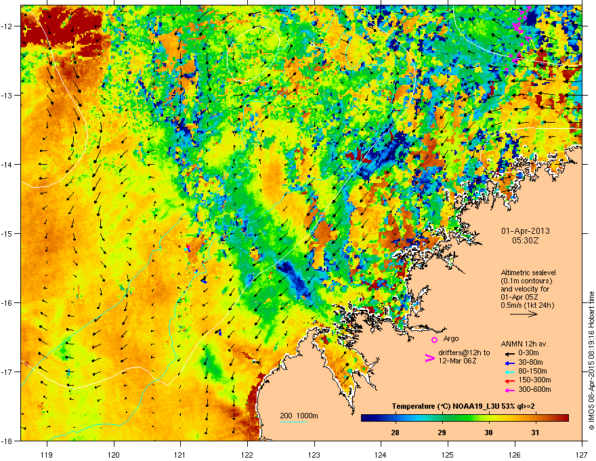Click the longitude axis label 120
596x461 pixels.
pyautogui.click(x=114, y=454)
